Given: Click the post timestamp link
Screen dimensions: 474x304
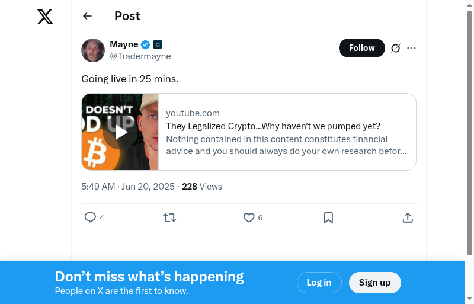Looking at the screenshot, I should tap(128, 187).
